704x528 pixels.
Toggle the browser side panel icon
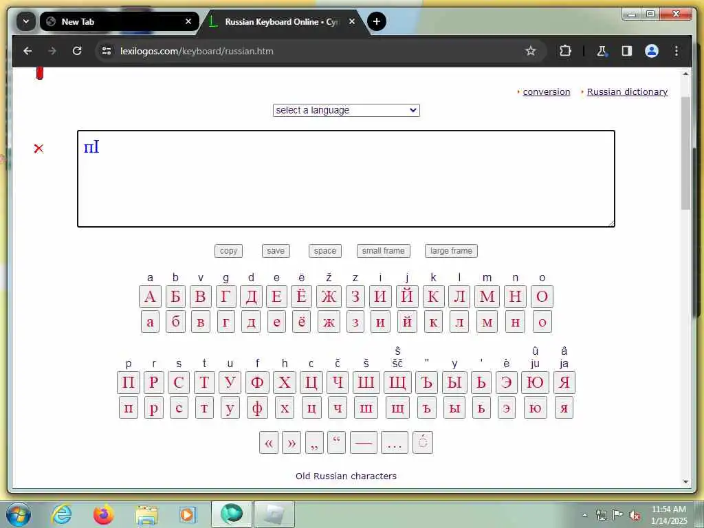click(x=627, y=51)
